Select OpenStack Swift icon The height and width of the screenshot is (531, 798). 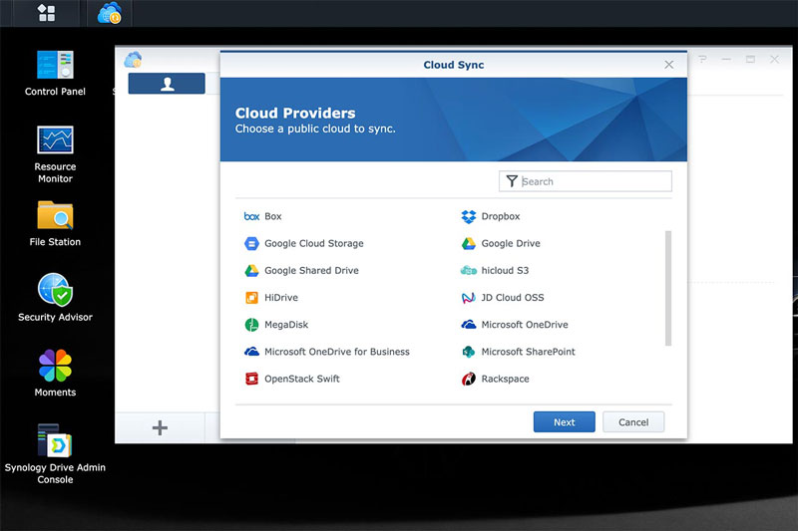(x=251, y=379)
